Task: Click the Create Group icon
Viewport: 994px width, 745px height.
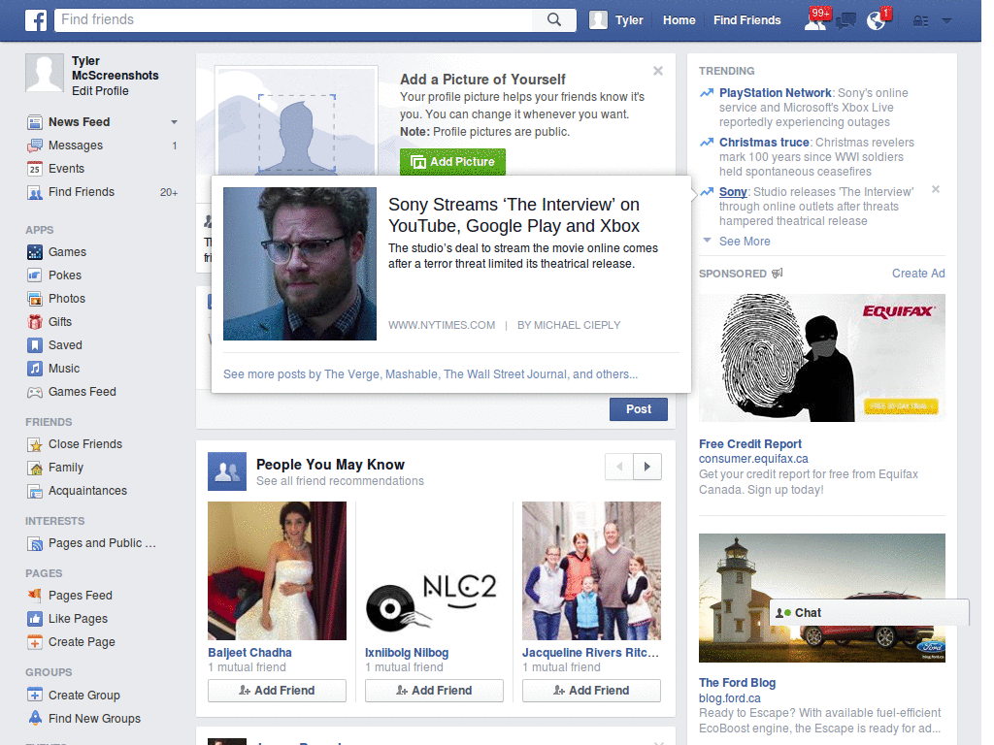Action: point(35,695)
